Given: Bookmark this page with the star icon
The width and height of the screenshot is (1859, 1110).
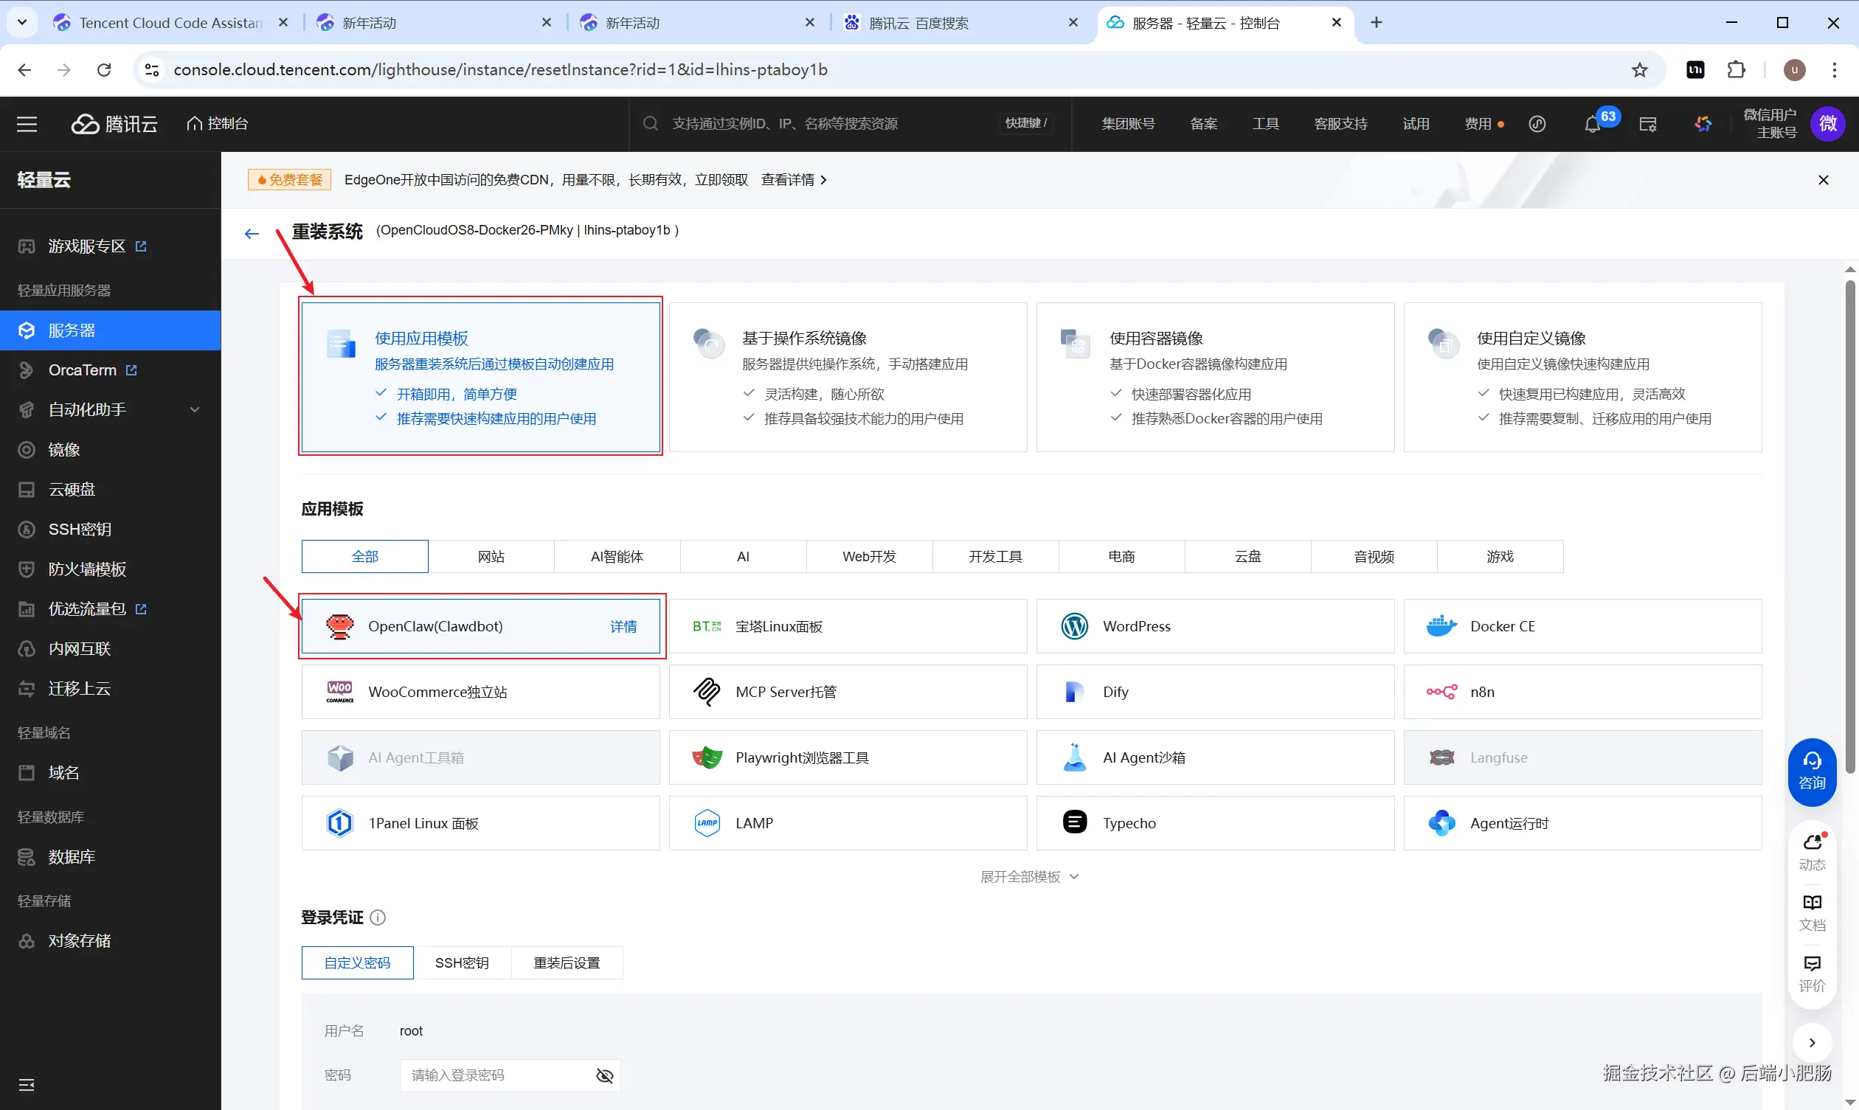Looking at the screenshot, I should pyautogui.click(x=1640, y=70).
